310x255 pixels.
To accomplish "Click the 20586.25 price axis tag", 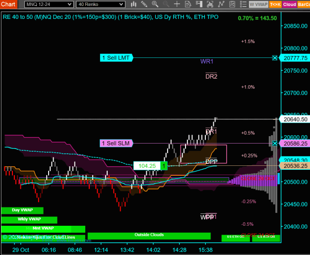I will 296,144.
